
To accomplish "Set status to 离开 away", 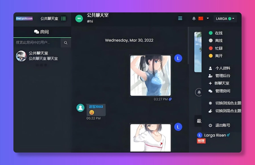I will [x=216, y=56].
